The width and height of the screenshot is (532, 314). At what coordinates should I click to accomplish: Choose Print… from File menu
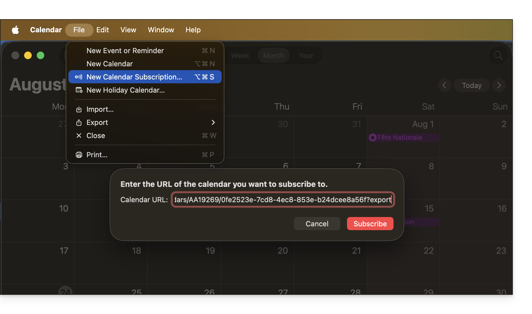(145, 155)
